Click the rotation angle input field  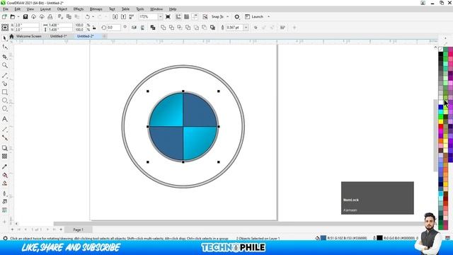(114, 28)
